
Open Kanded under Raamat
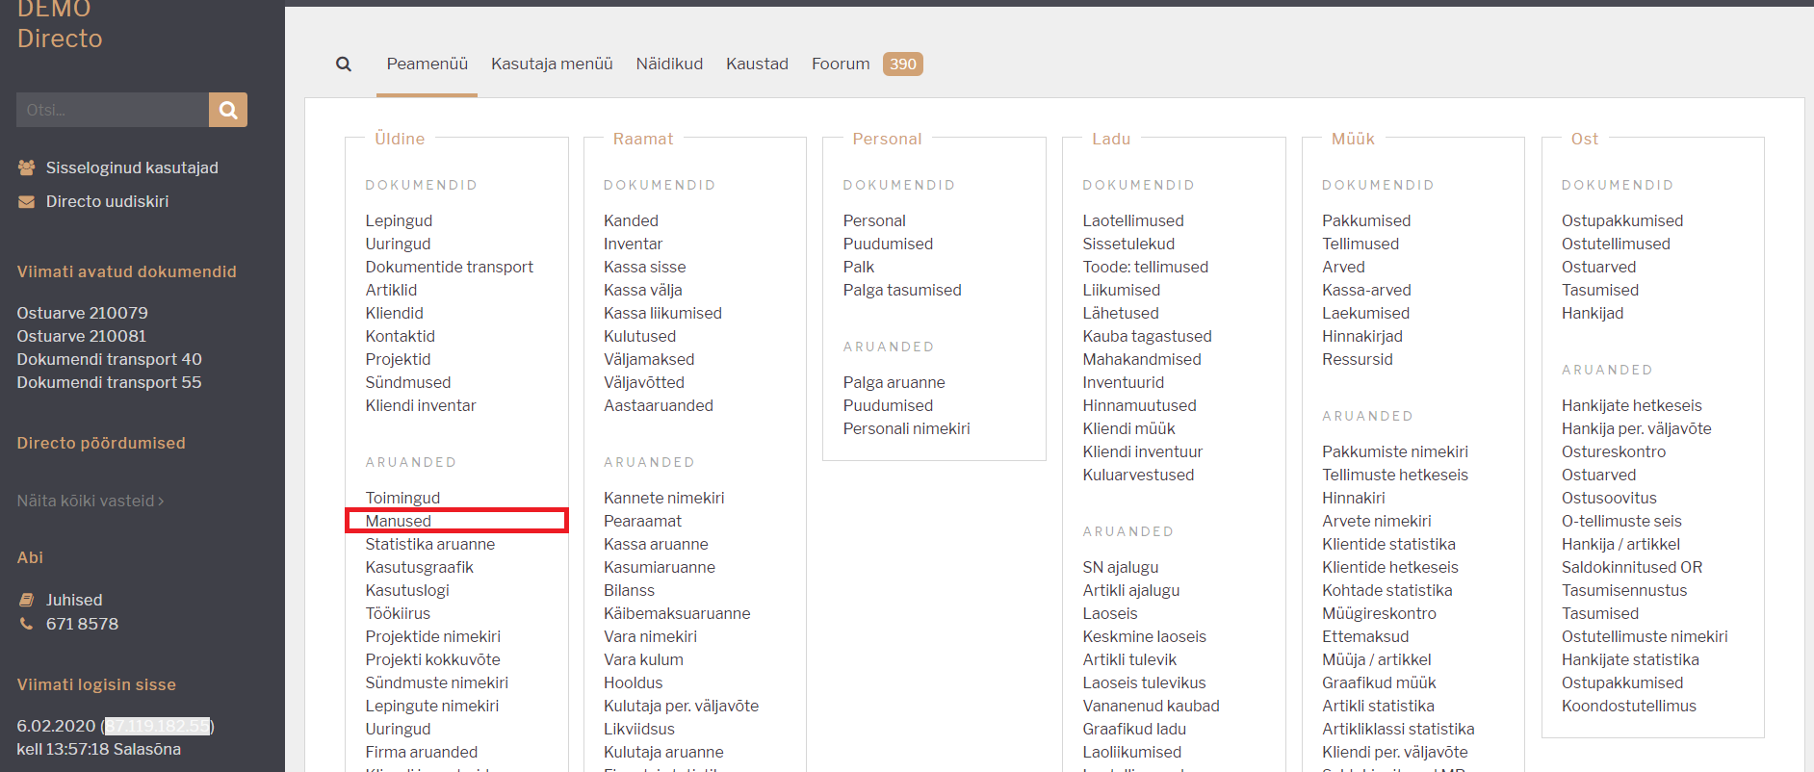click(x=631, y=220)
